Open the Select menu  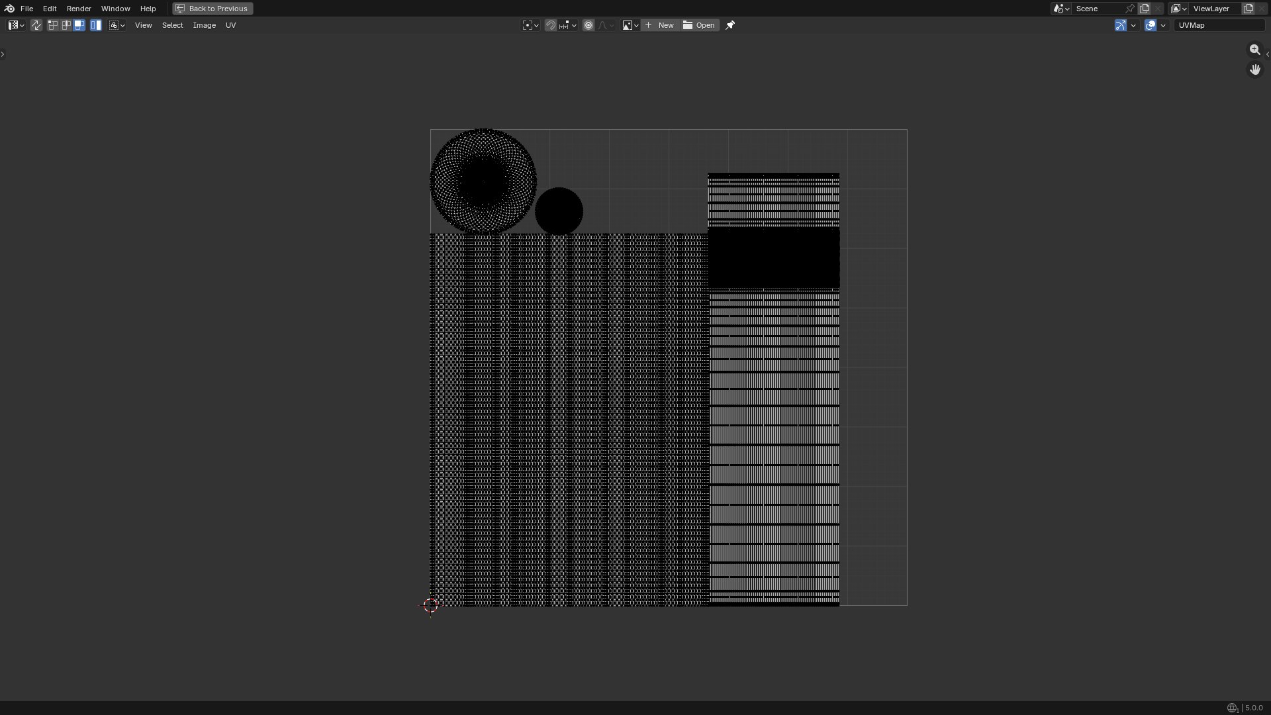(172, 25)
